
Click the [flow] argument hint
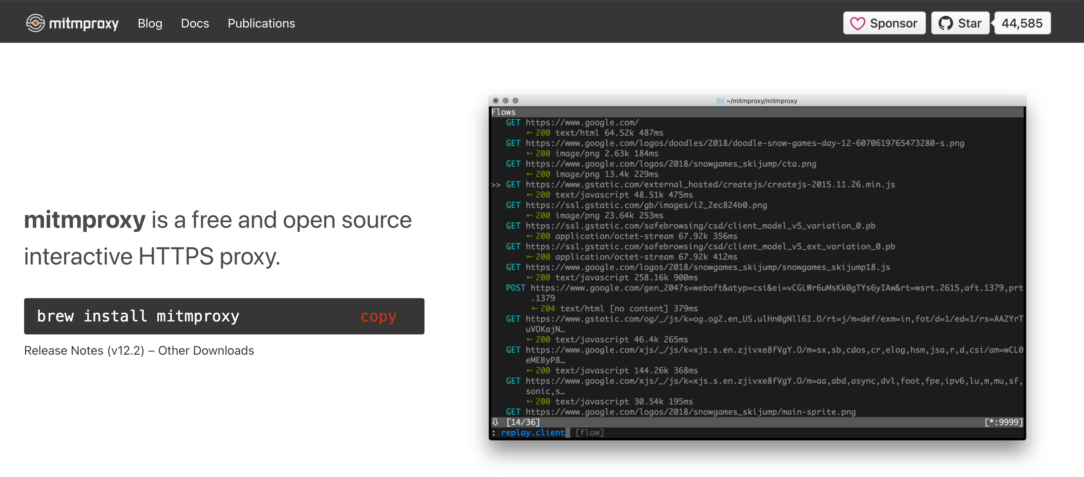pyautogui.click(x=589, y=432)
